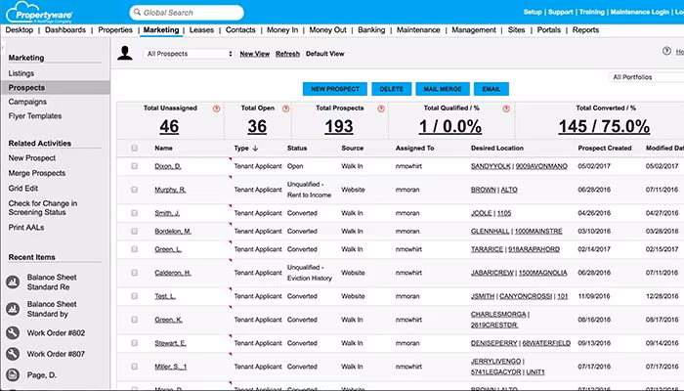Click the New View link
The image size is (684, 391).
[x=255, y=54]
